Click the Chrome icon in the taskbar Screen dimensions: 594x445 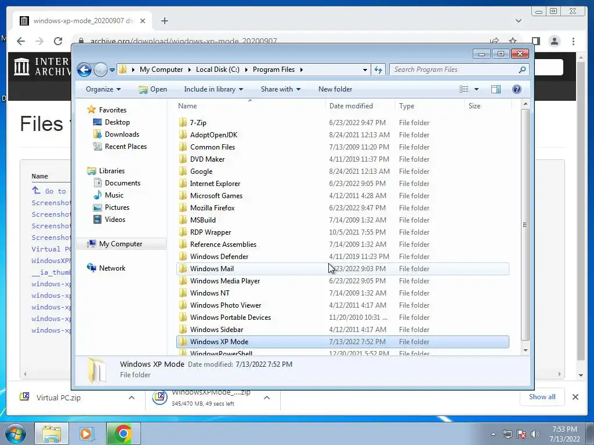tap(123, 433)
